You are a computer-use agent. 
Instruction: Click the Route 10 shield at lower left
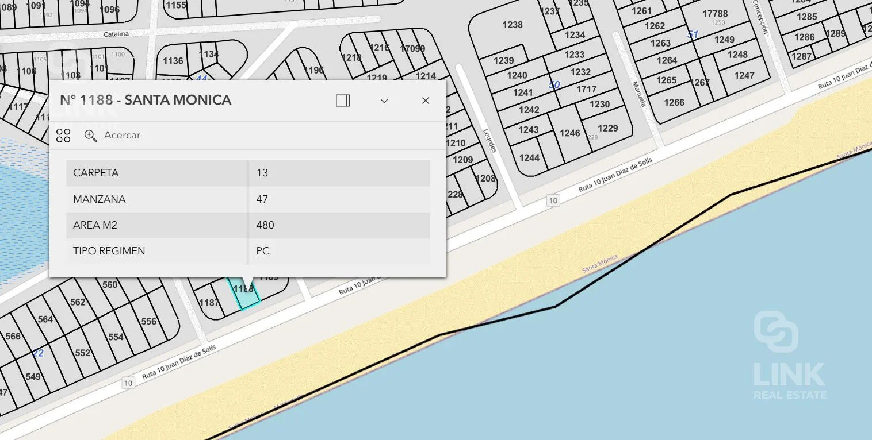(128, 383)
